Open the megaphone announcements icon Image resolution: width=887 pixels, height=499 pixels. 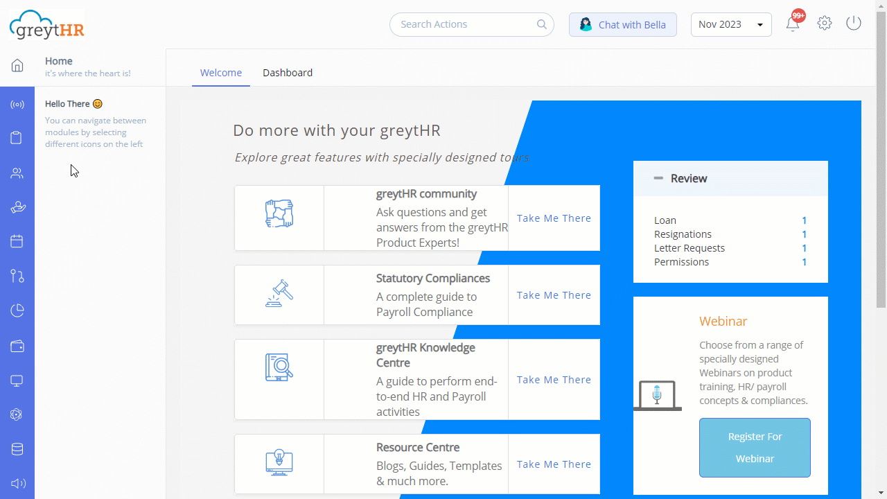(17, 483)
